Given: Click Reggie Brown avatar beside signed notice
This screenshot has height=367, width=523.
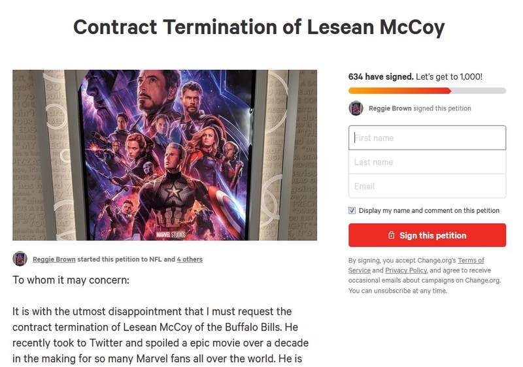Looking at the screenshot, I should [356, 108].
